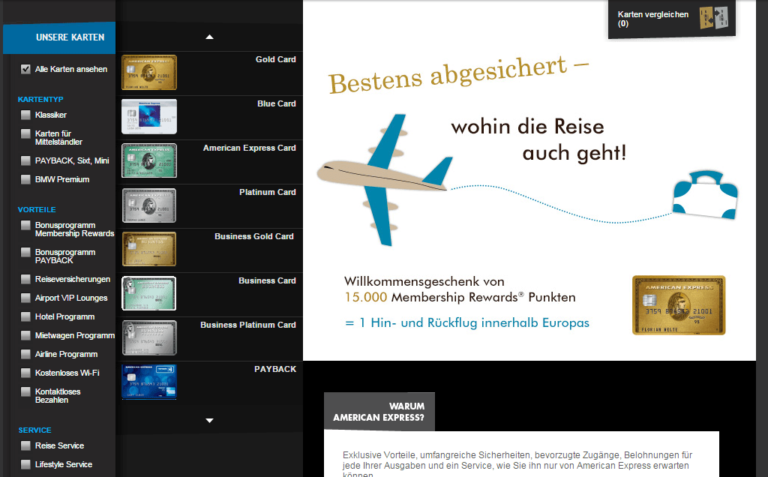The image size is (768, 477).
Task: Filter by Reiseversicherungen
Action: click(x=25, y=279)
